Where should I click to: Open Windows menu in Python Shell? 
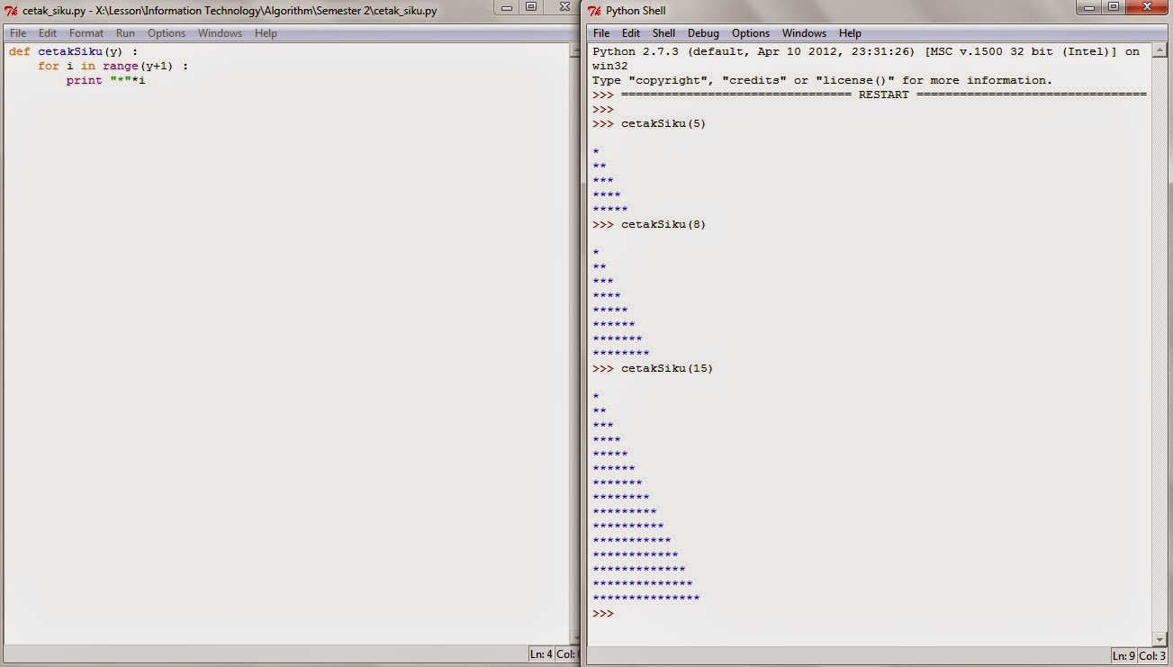[804, 33]
